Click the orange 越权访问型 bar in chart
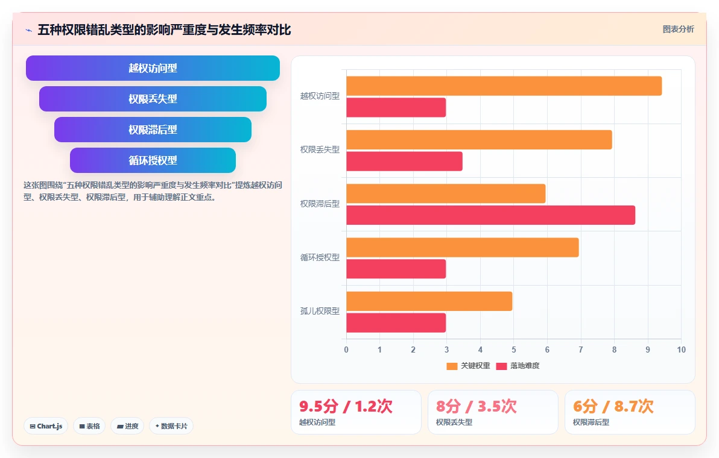This screenshot has height=458, width=719. [504, 86]
